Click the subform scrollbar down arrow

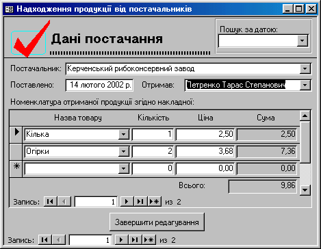[x=305, y=190]
